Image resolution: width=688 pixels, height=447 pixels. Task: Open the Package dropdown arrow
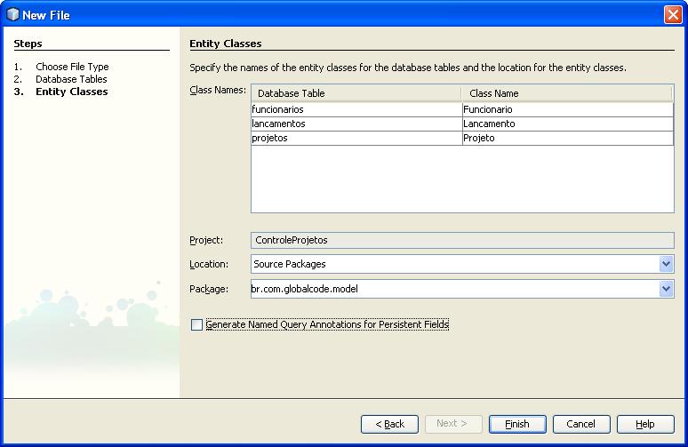[666, 289]
